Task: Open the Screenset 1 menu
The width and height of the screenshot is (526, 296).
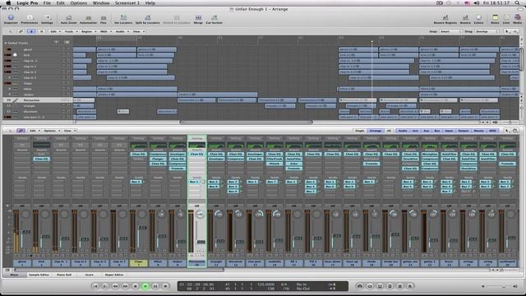Action: point(127,3)
